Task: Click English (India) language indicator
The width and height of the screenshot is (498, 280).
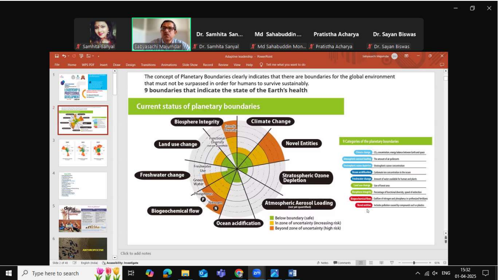Action: [x=89, y=263]
